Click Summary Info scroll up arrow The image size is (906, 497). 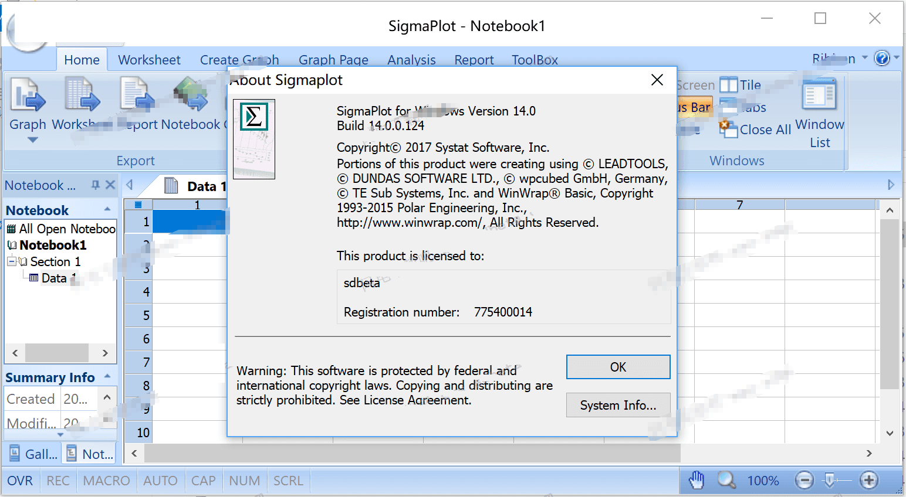(107, 397)
